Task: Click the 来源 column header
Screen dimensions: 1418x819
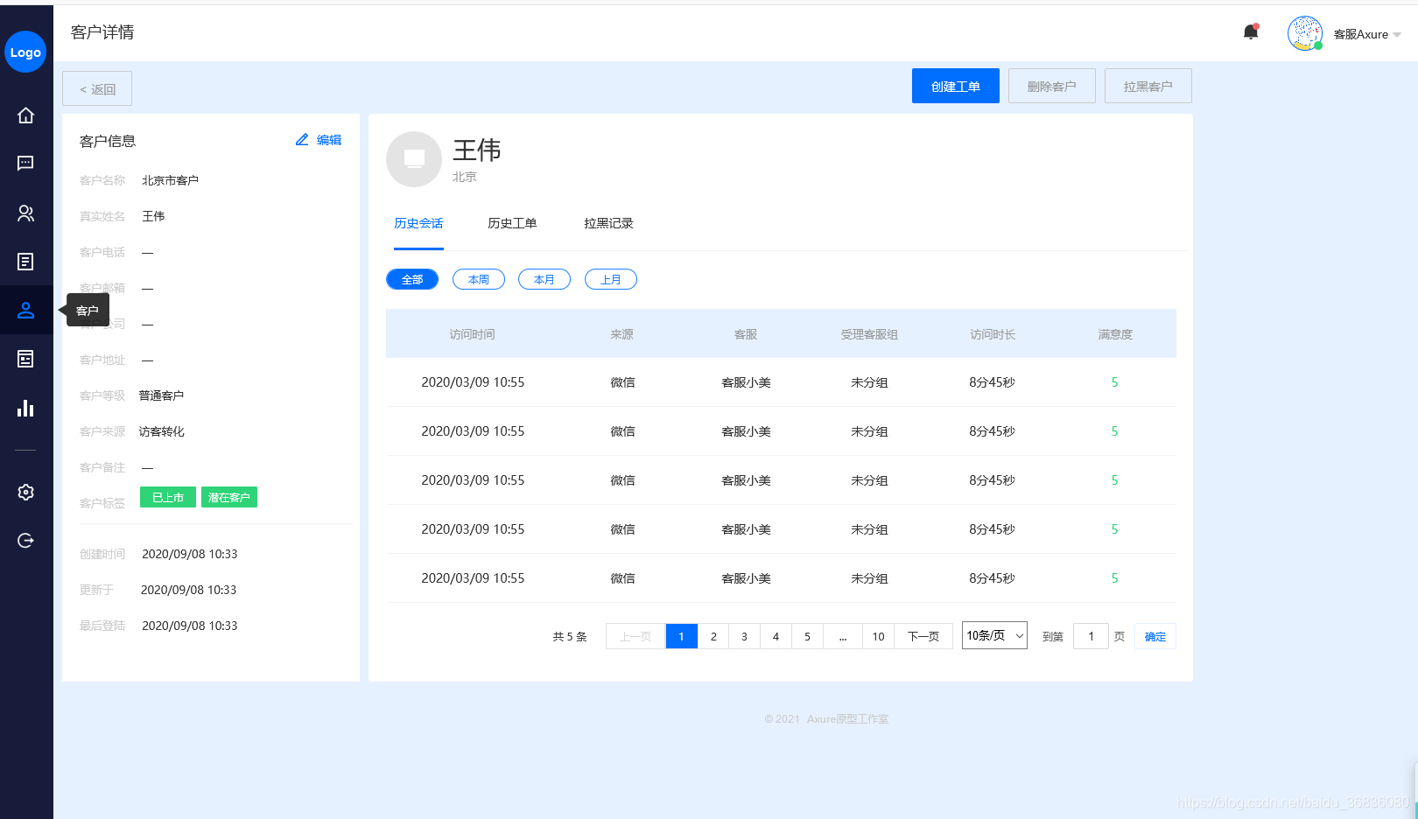Action: click(x=622, y=334)
